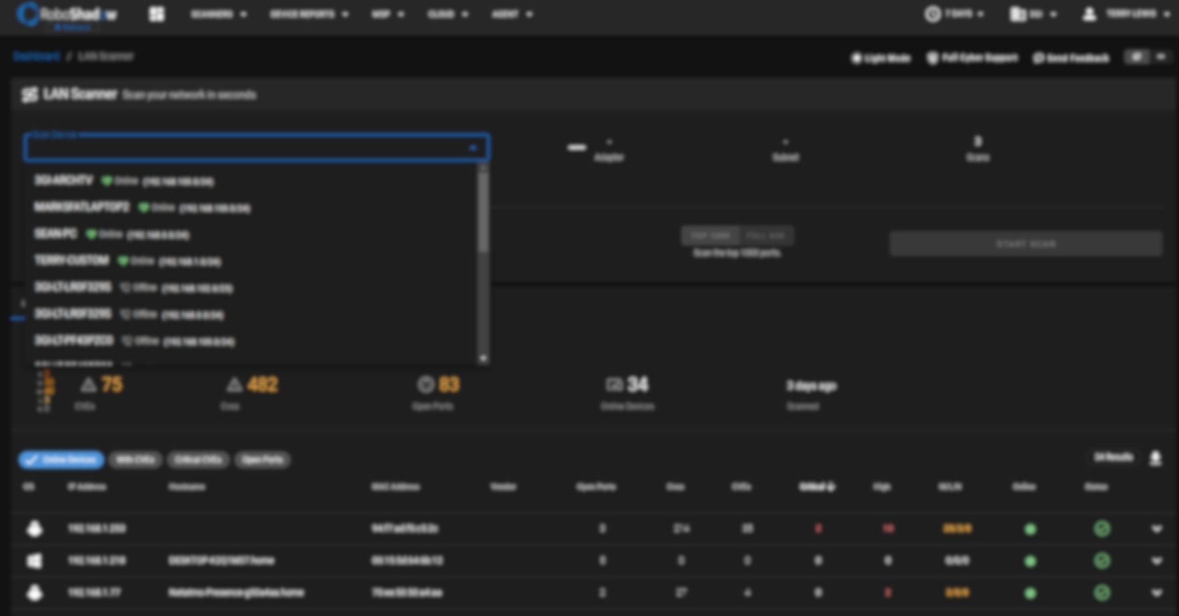Click the organisation building icon

click(x=1018, y=14)
